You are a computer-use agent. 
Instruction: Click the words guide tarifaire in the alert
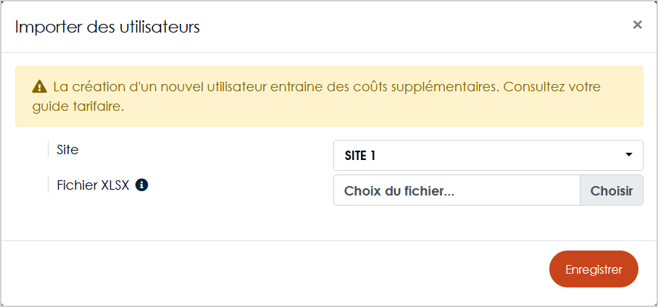[x=78, y=106]
